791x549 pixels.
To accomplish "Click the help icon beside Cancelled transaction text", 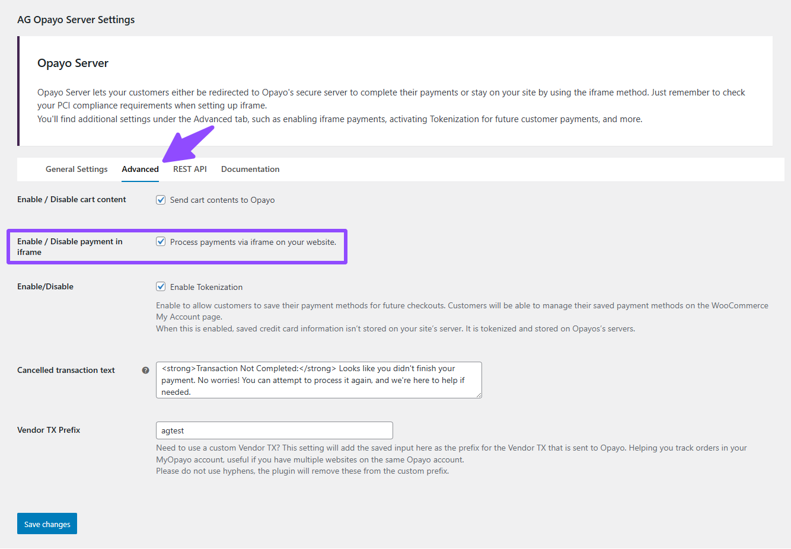I will [x=145, y=370].
